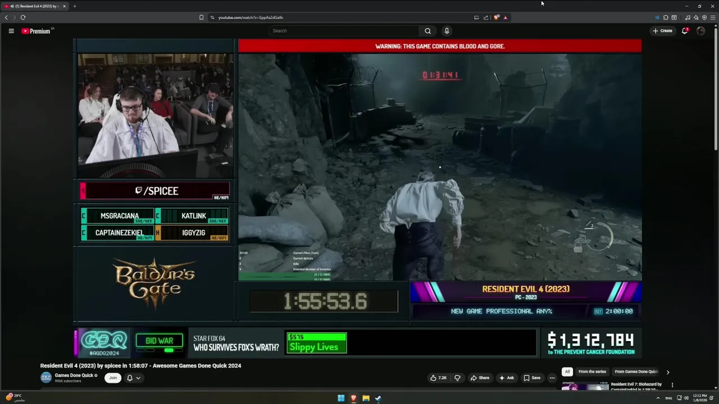Click the 996K subscribers text
The width and height of the screenshot is (719, 404).
pyautogui.click(x=68, y=381)
